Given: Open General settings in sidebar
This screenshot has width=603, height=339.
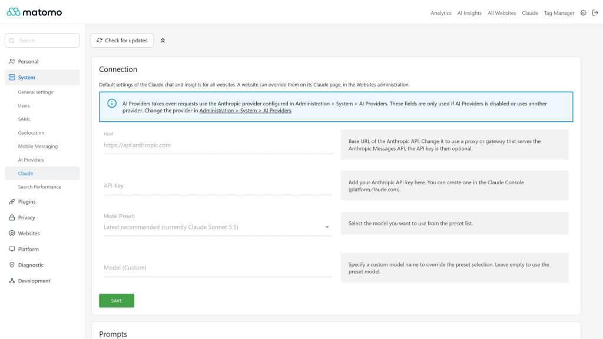Looking at the screenshot, I should [35, 92].
